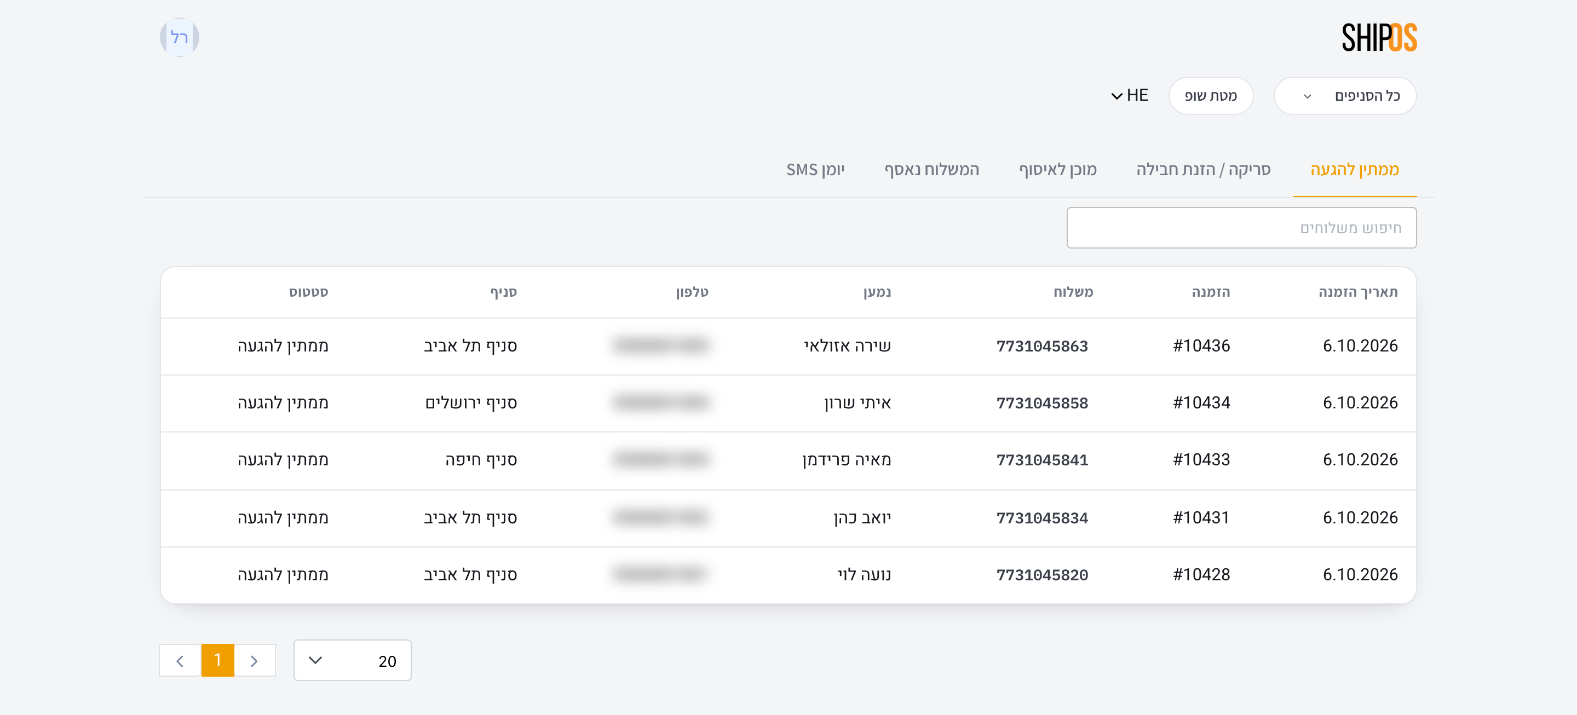Open the כל הסניפים branch dropdown
The width and height of the screenshot is (1577, 715).
point(1345,95)
